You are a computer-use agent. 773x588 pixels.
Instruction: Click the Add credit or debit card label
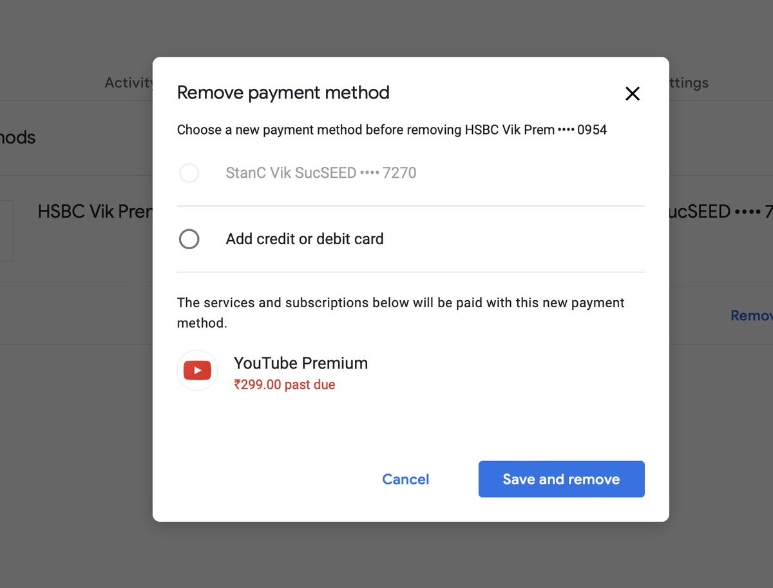[x=305, y=239]
